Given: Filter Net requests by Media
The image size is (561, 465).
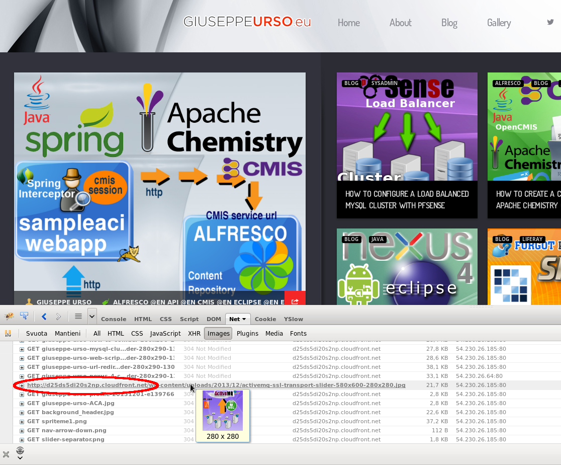Looking at the screenshot, I should pos(274,333).
